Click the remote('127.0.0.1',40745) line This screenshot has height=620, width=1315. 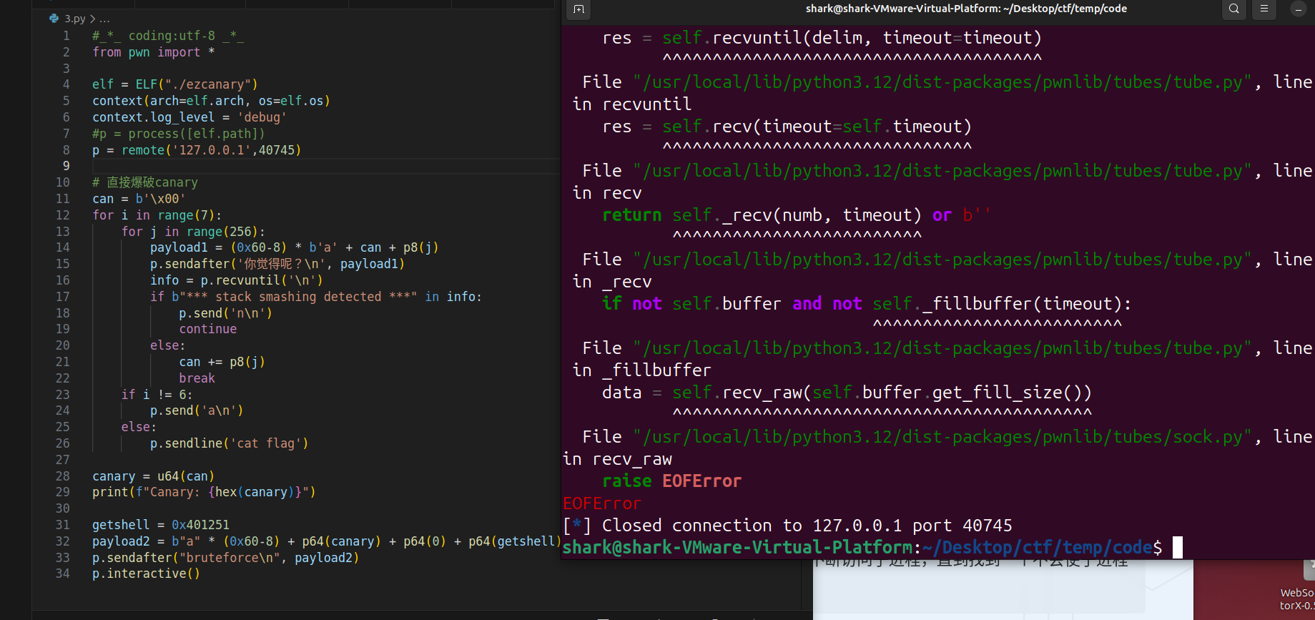pos(197,150)
